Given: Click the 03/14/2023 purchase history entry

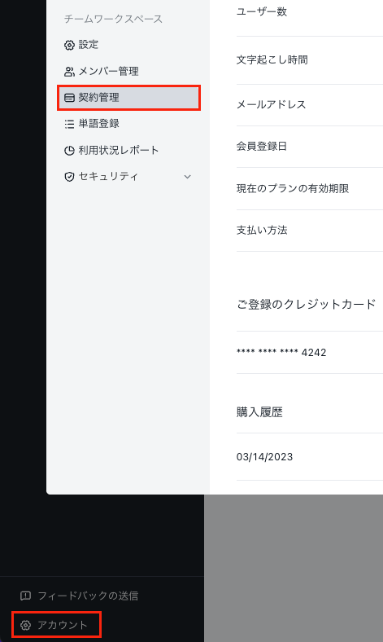Looking at the screenshot, I should click(x=264, y=457).
